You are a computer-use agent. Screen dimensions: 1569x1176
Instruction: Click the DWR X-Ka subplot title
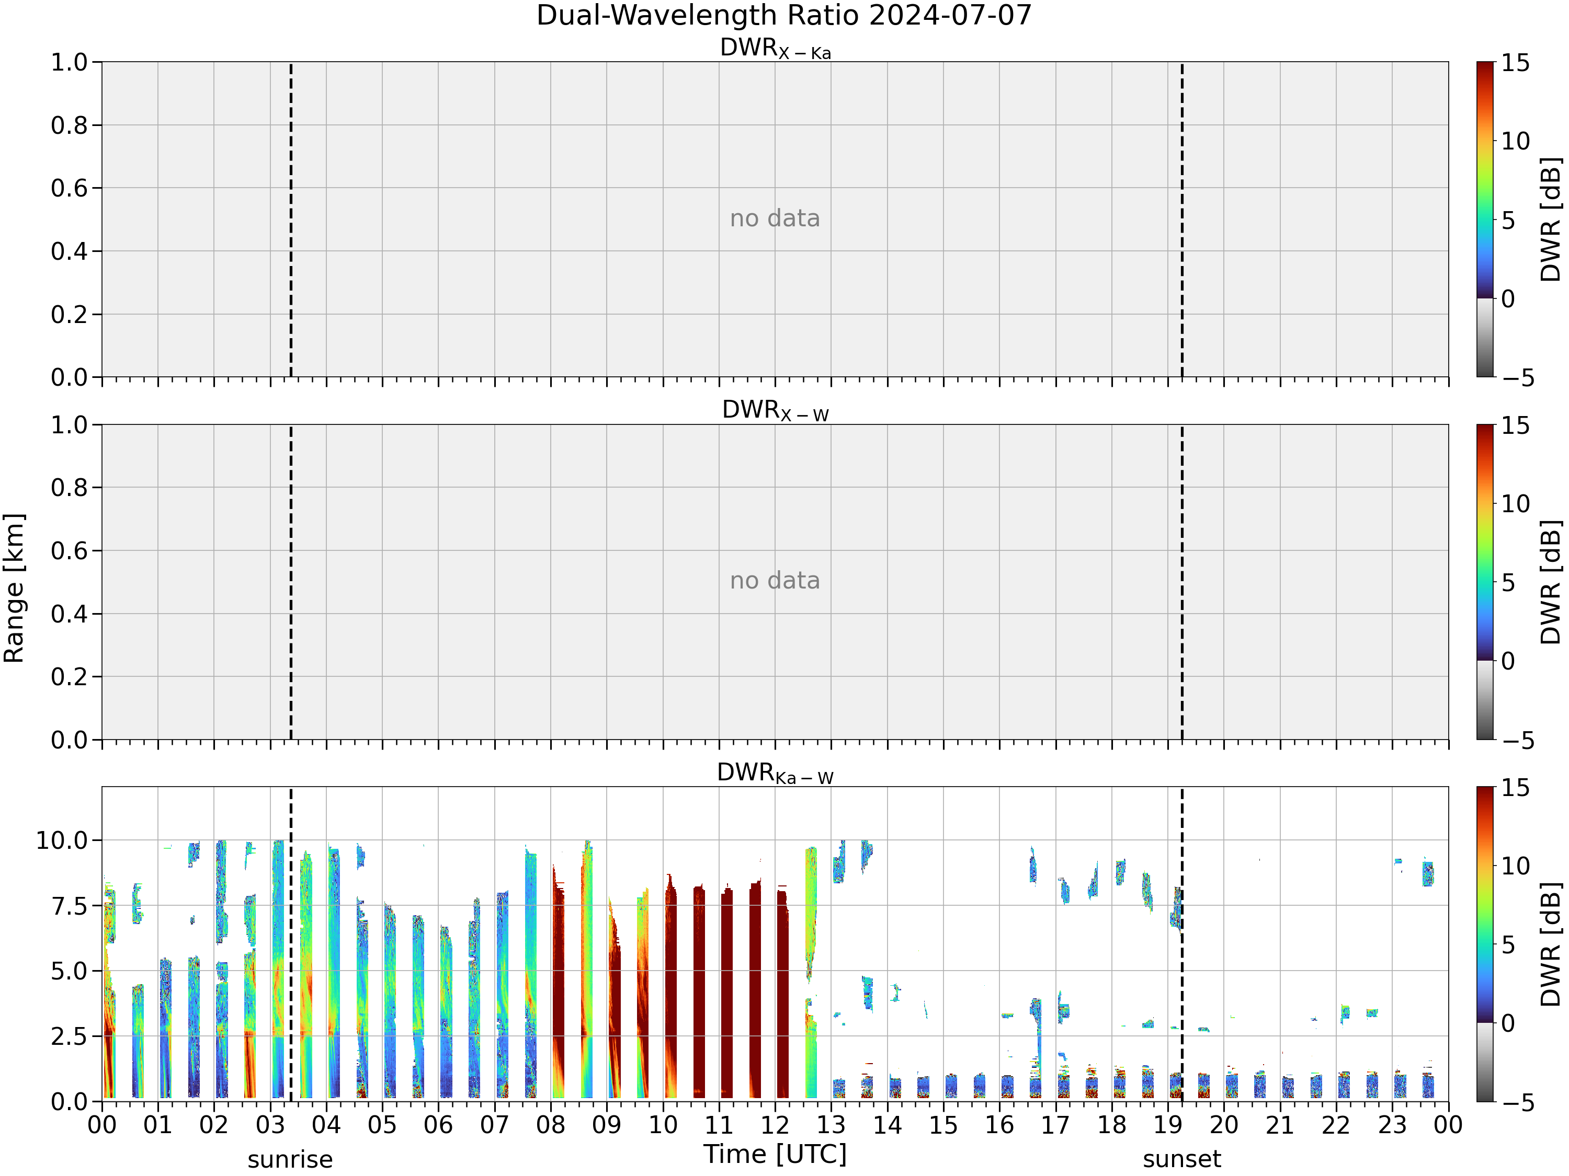pyautogui.click(x=775, y=49)
